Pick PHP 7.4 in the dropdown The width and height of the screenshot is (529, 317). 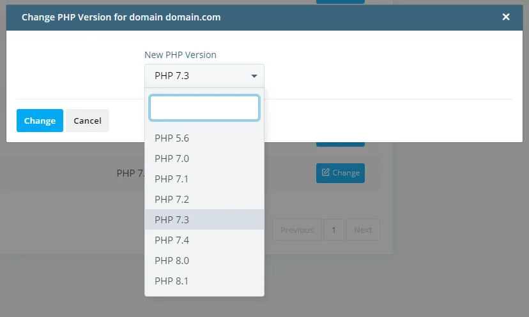tap(204, 240)
